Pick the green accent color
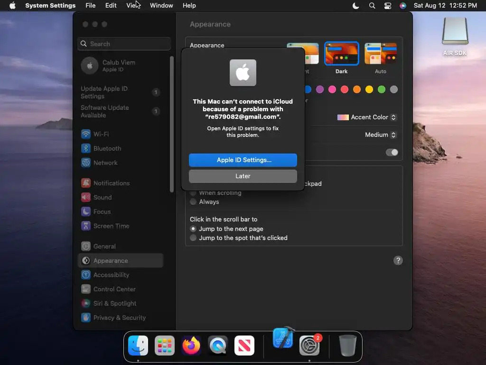This screenshot has height=365, width=486. coord(382,89)
